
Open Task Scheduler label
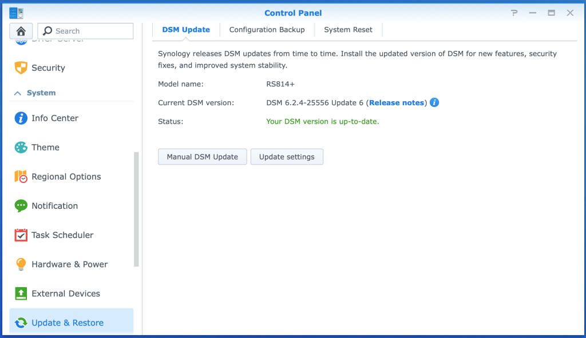(x=62, y=235)
